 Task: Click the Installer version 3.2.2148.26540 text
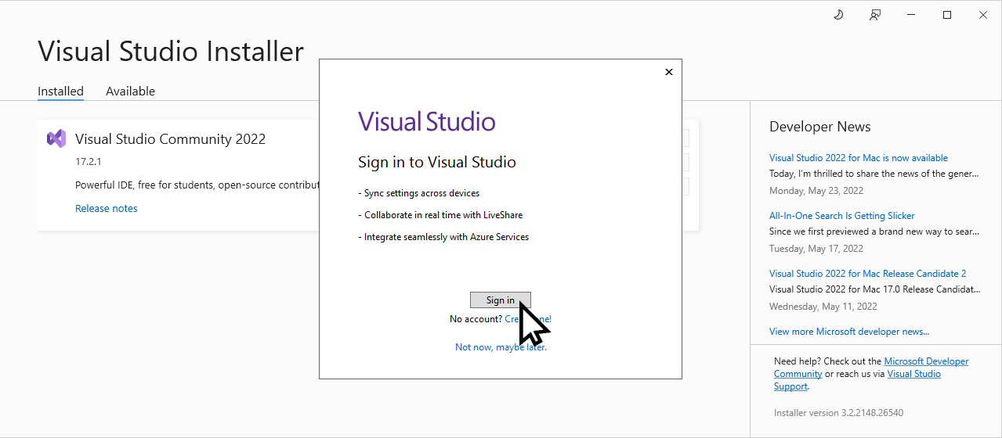point(838,413)
